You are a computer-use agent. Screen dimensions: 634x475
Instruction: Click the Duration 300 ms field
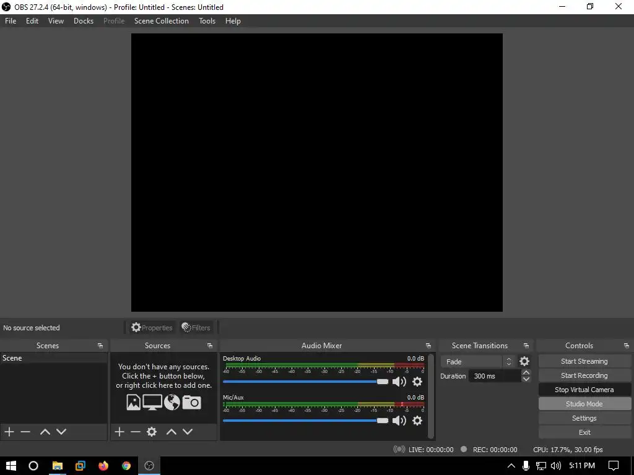click(495, 376)
